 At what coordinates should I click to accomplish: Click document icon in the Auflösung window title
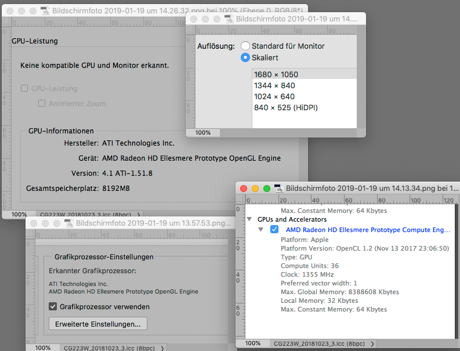tap(229, 19)
